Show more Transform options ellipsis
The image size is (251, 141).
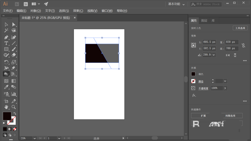tap(245, 61)
